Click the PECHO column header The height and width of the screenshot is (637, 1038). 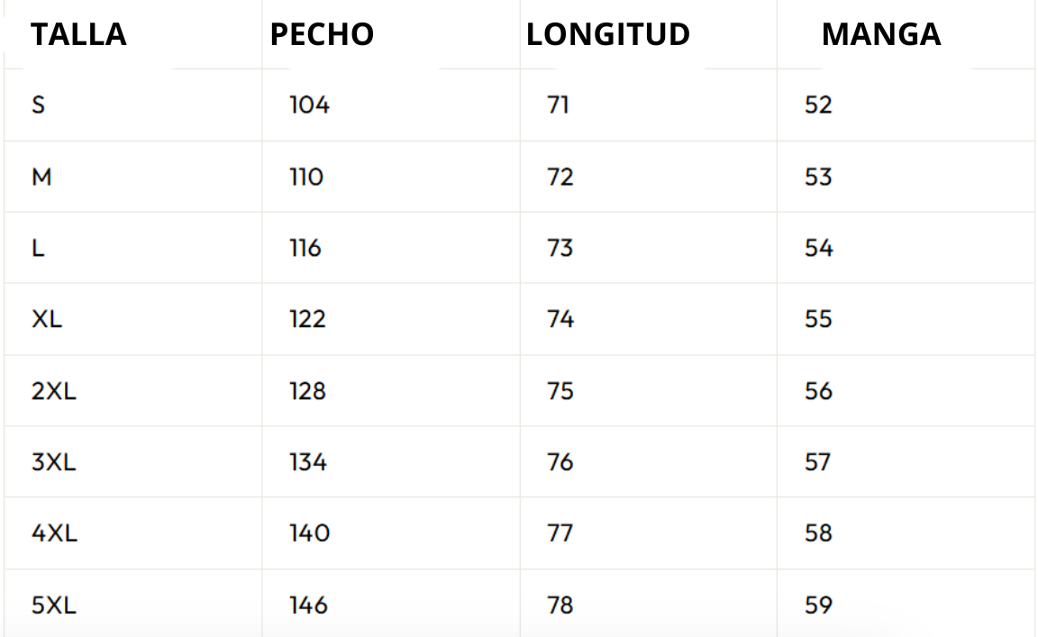coord(322,34)
